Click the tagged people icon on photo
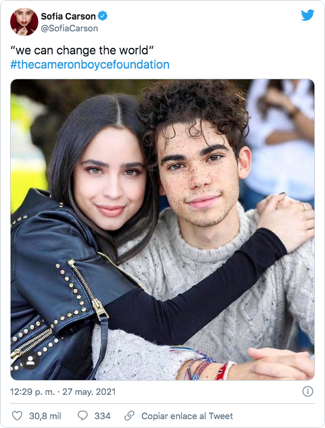 (30, 360)
